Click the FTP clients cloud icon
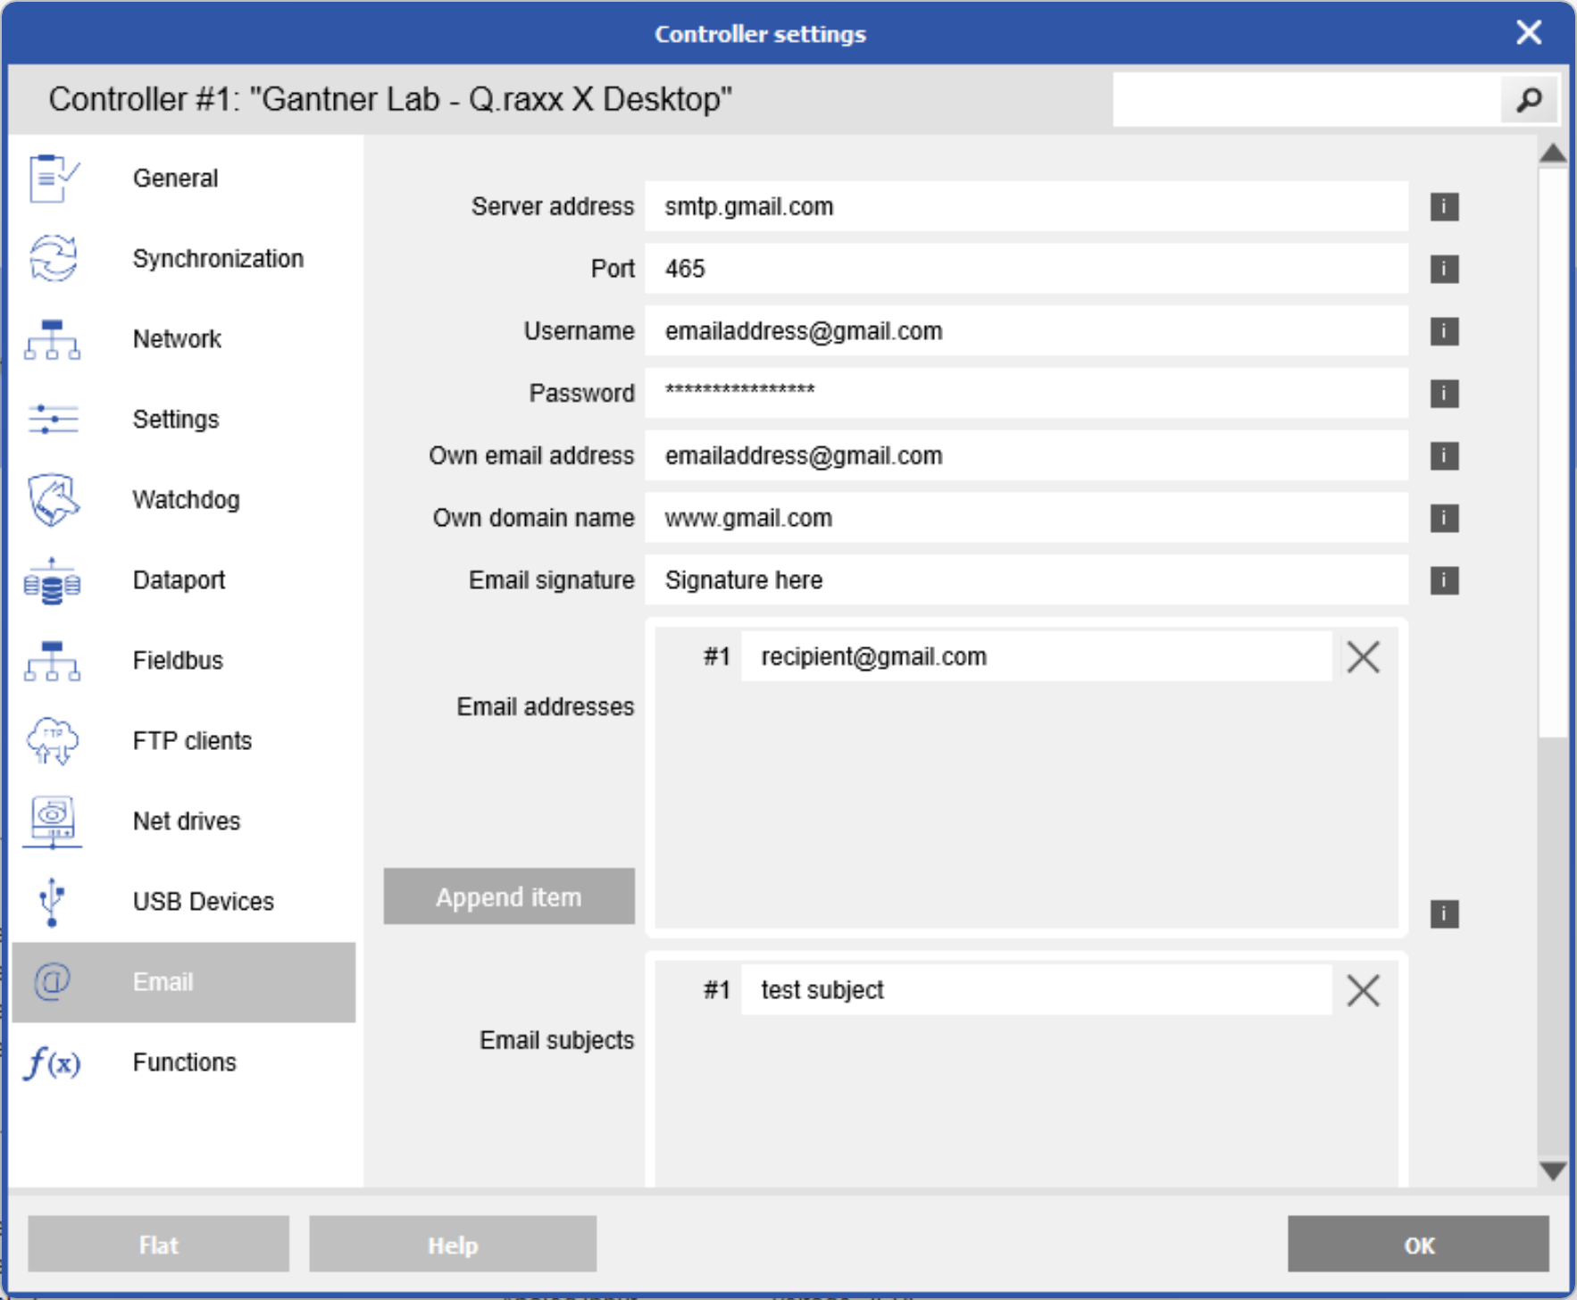This screenshot has width=1577, height=1300. (x=53, y=741)
